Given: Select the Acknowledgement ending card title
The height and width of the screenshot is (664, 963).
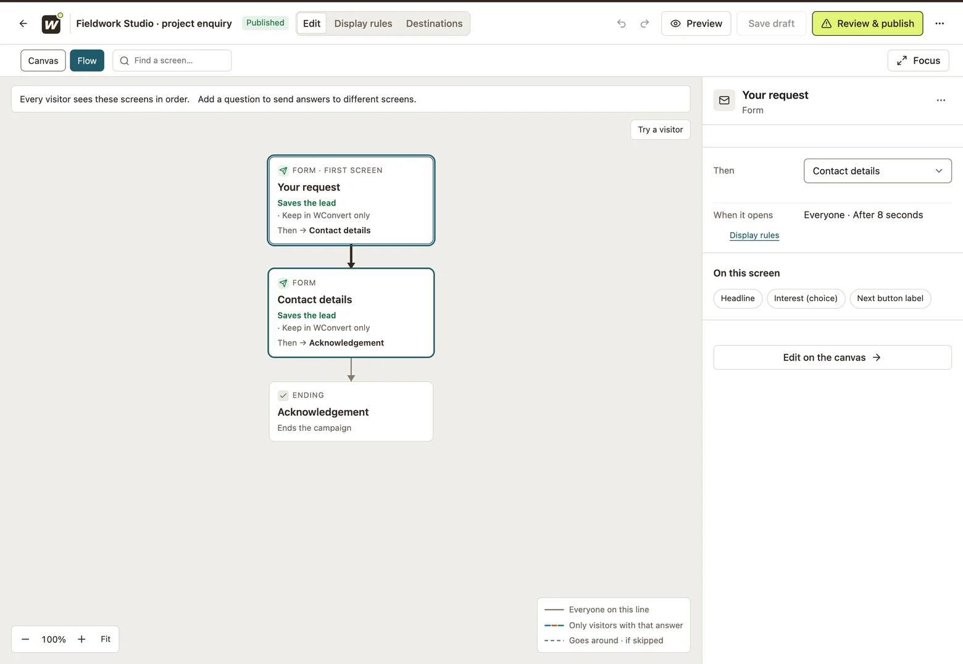Looking at the screenshot, I should (x=323, y=412).
